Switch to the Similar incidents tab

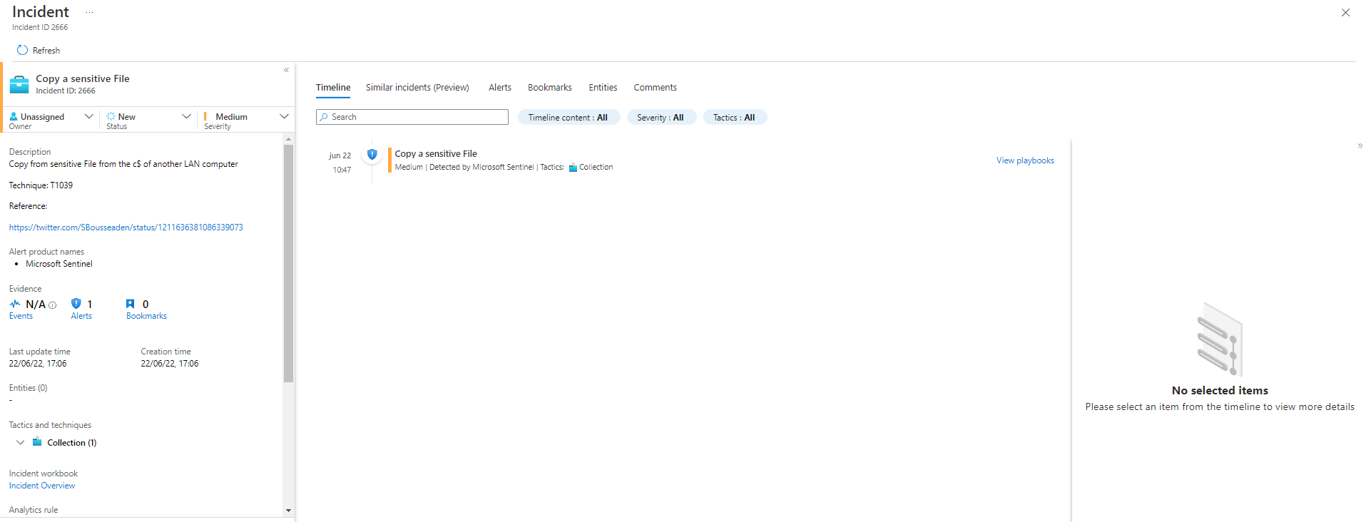417,88
